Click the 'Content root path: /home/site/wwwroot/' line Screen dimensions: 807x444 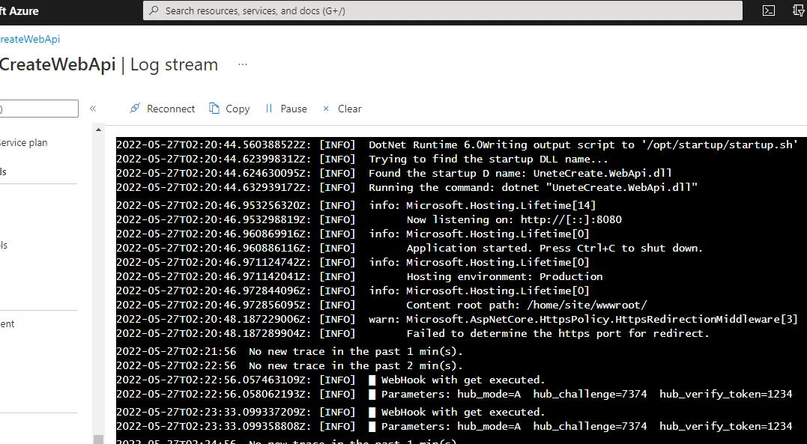pyautogui.click(x=382, y=305)
